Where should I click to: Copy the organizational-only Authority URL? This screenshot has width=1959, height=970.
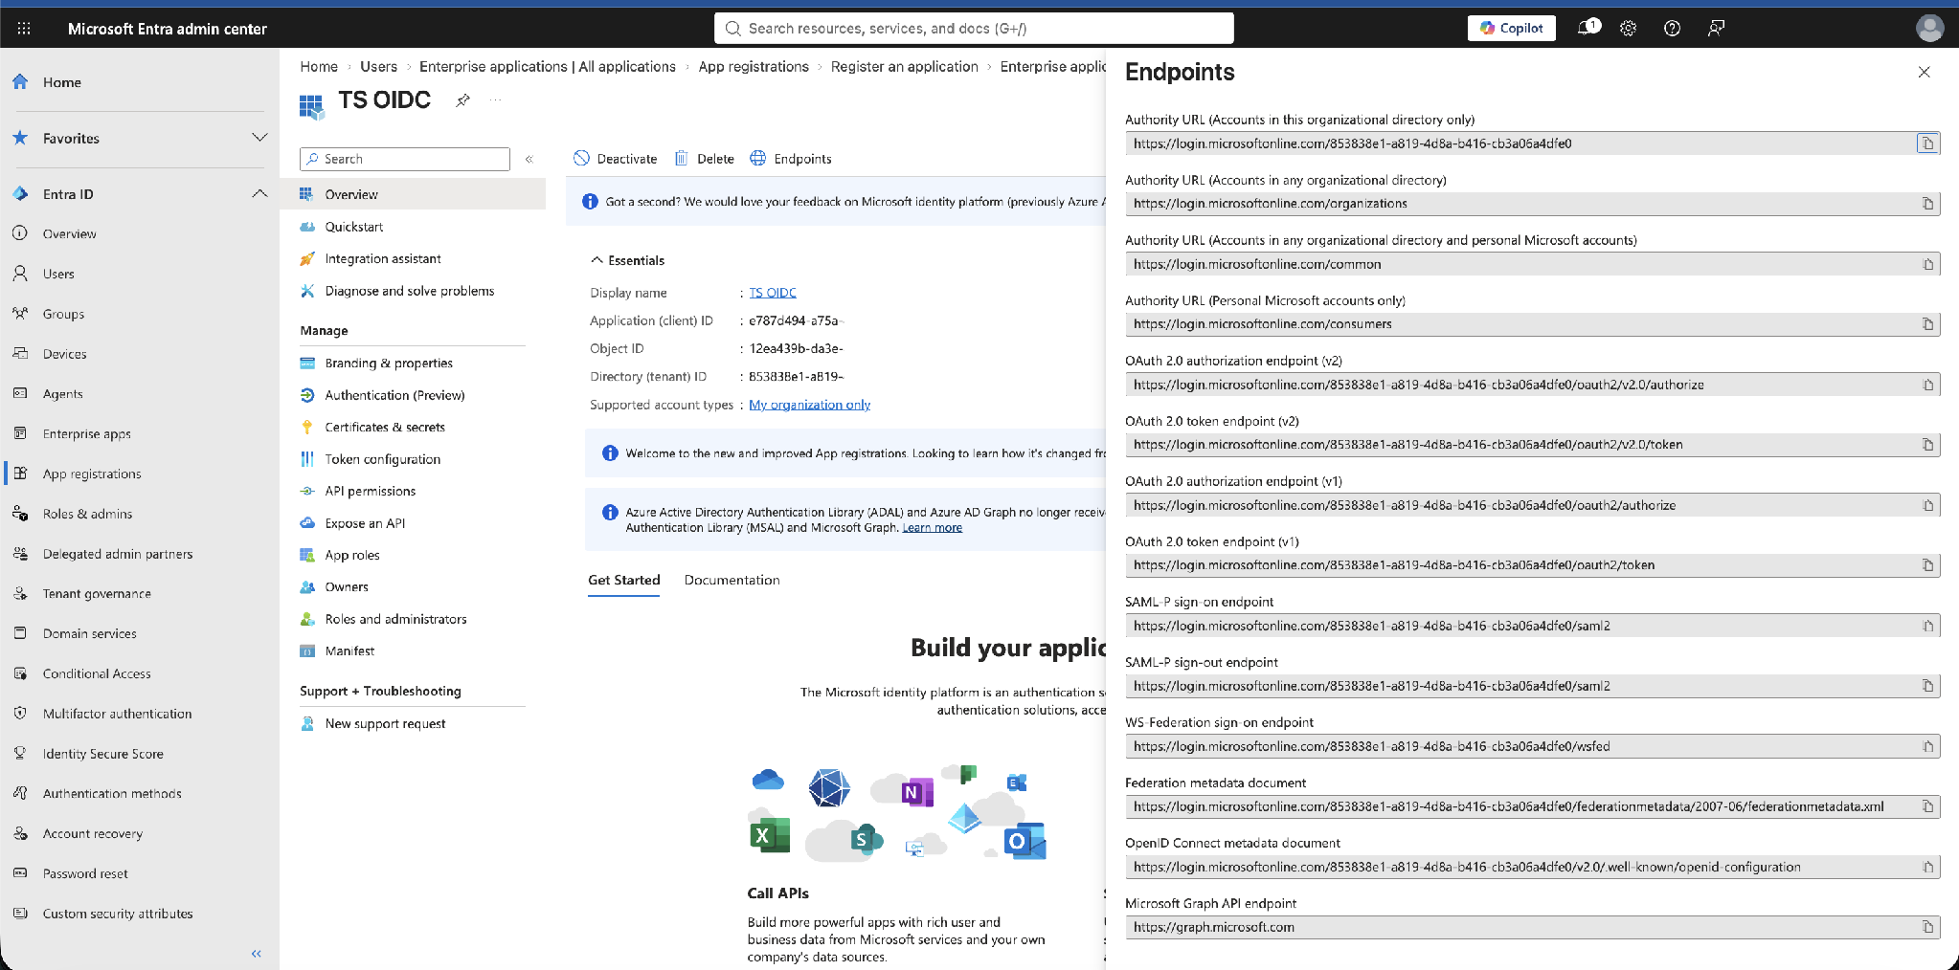1927,143
